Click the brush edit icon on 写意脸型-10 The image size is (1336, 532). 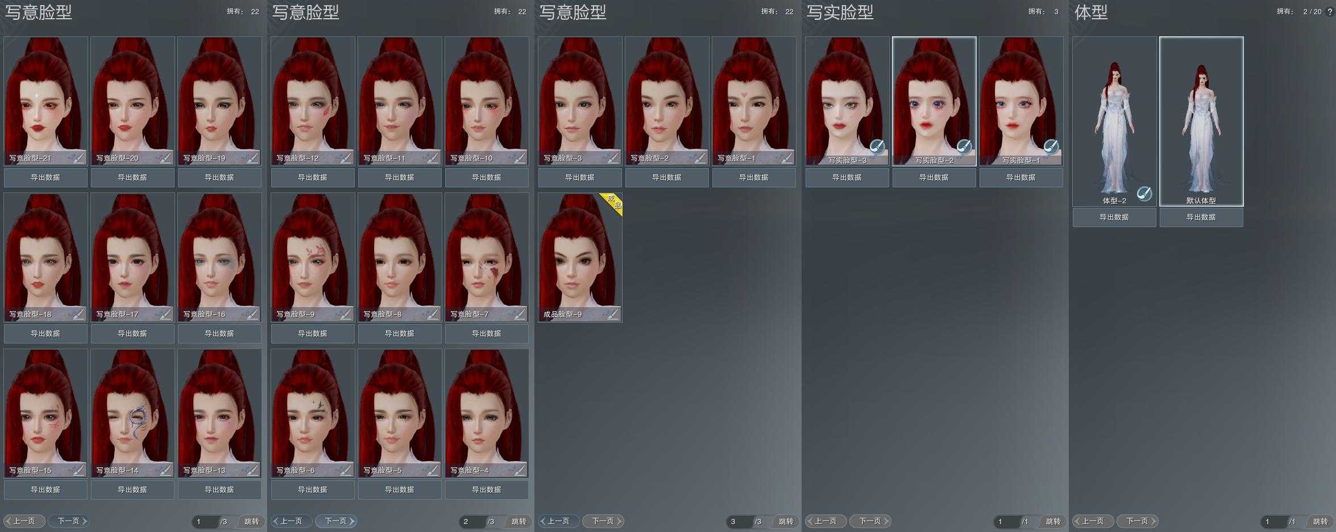point(520,157)
